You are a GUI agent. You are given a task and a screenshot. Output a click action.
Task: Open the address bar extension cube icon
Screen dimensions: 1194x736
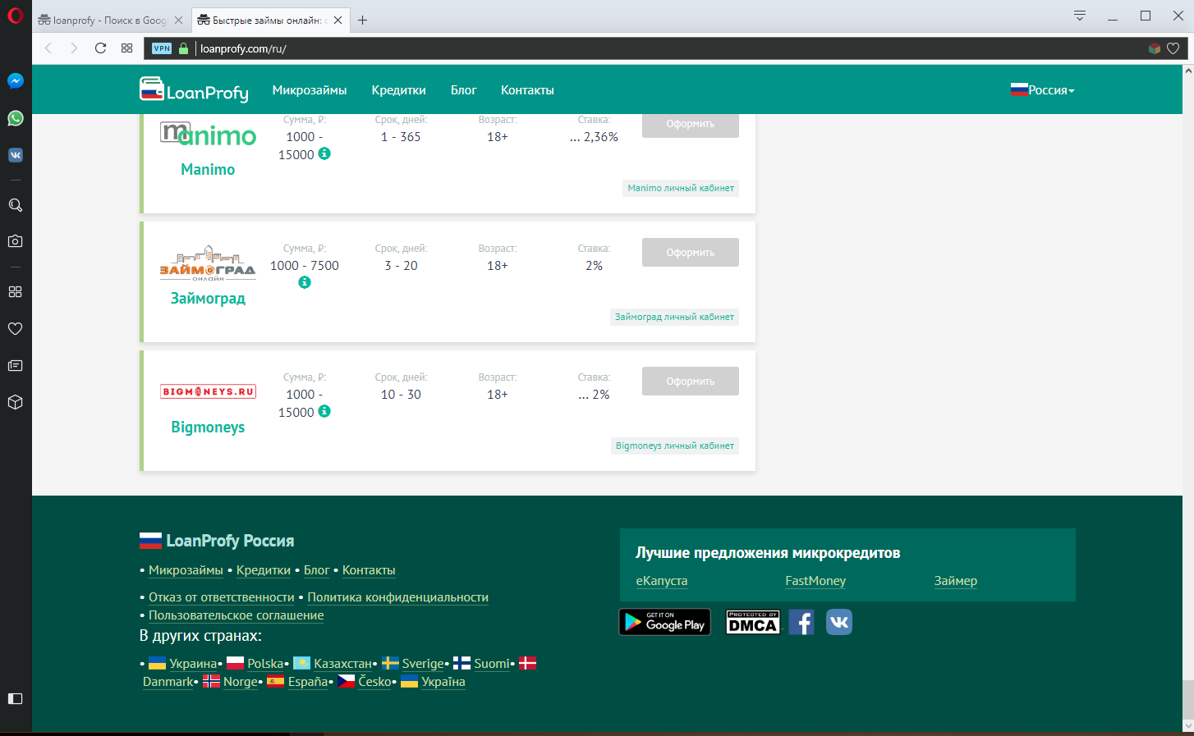click(1155, 48)
